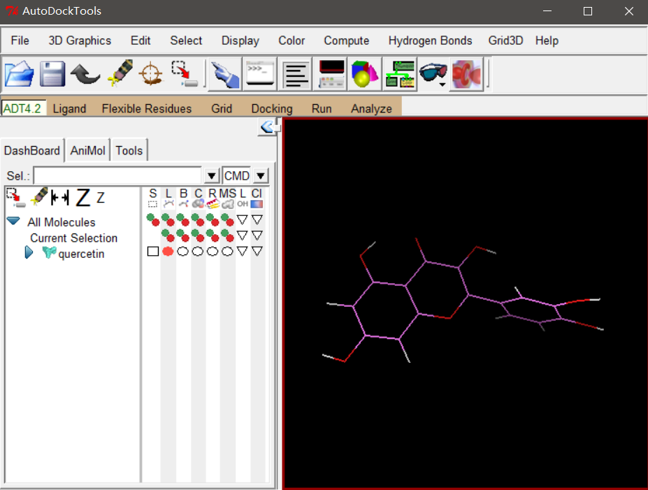Click the toolbar selection-to-set arrow icon
The width and height of the screenshot is (648, 490).
click(185, 74)
